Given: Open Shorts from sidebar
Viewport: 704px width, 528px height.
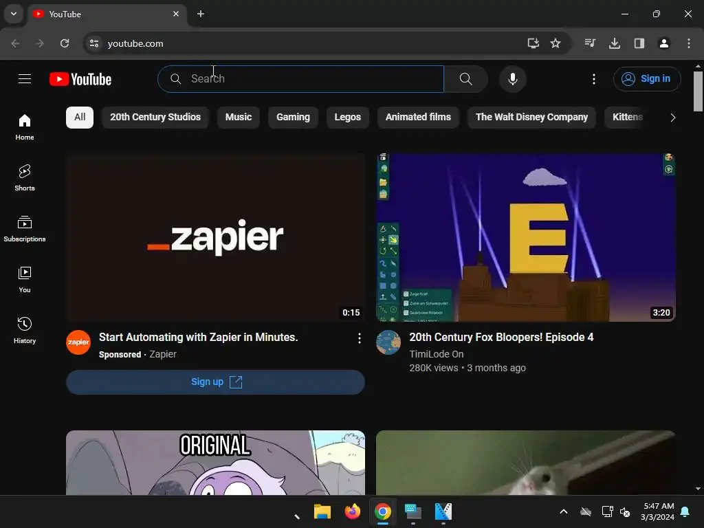Looking at the screenshot, I should click(x=25, y=178).
